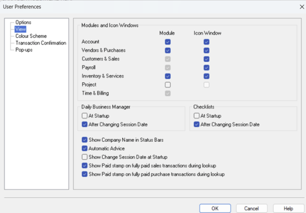Click the Vendors & Purchases row label
The height and width of the screenshot is (213, 306).
coord(103,51)
